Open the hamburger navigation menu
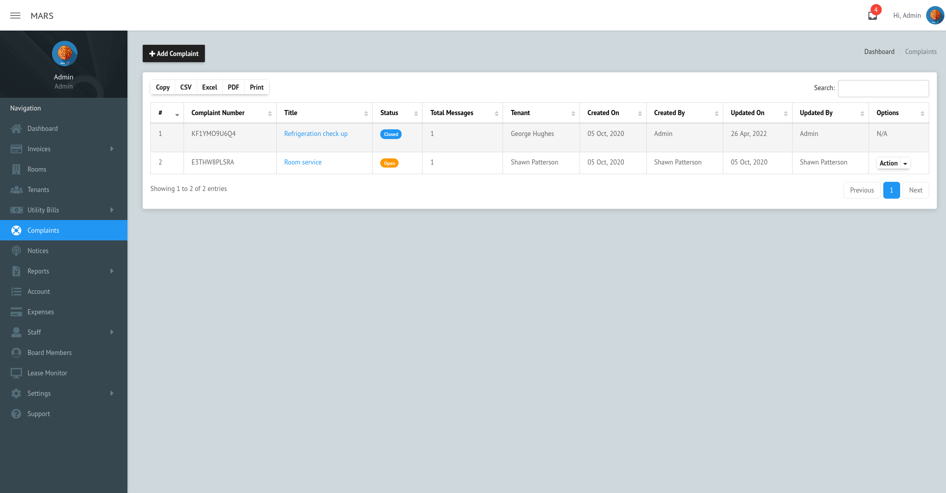 click(x=15, y=15)
